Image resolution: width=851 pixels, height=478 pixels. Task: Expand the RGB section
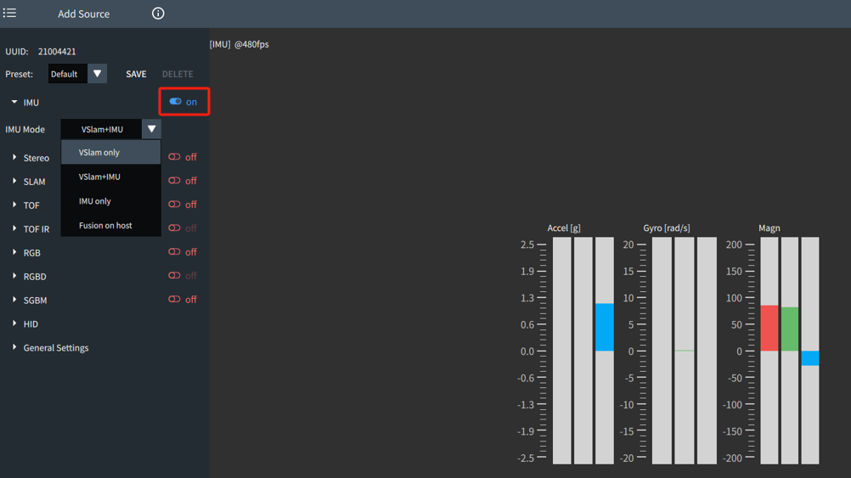click(x=14, y=252)
